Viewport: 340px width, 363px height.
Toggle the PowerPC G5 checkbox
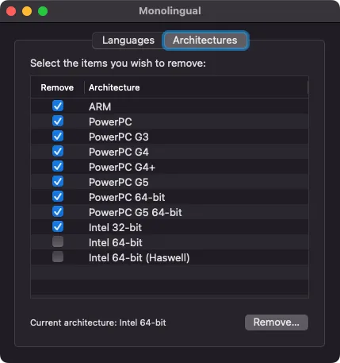coord(58,181)
